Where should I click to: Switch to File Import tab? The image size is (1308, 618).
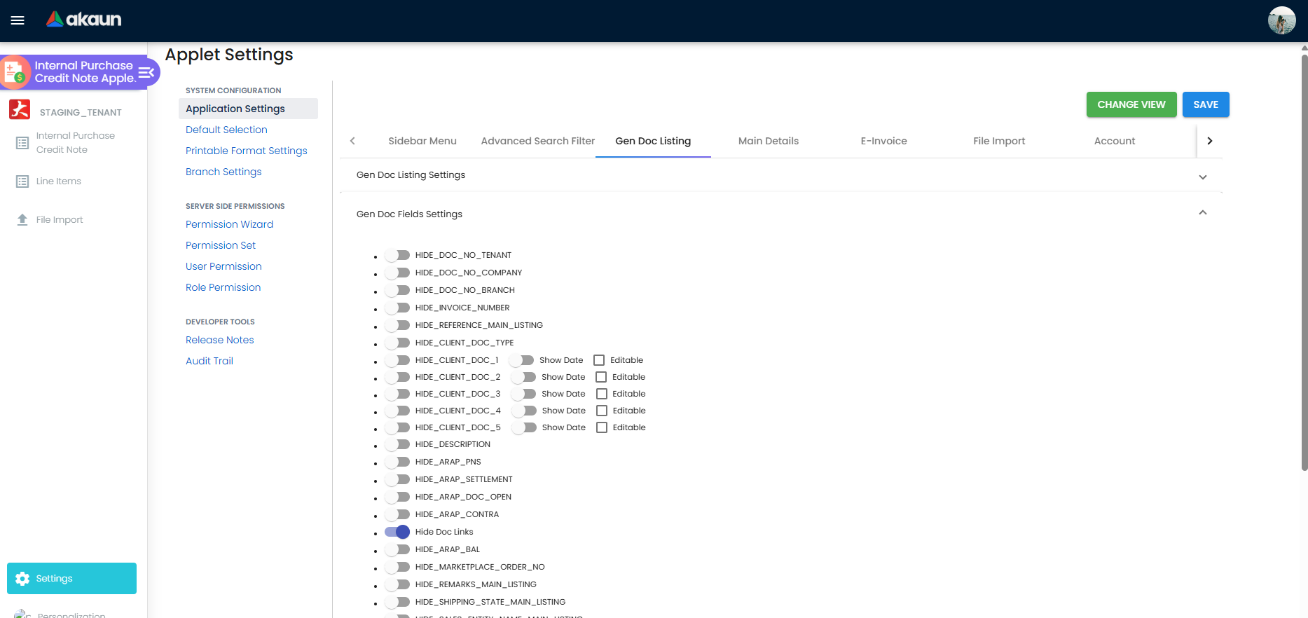(999, 141)
